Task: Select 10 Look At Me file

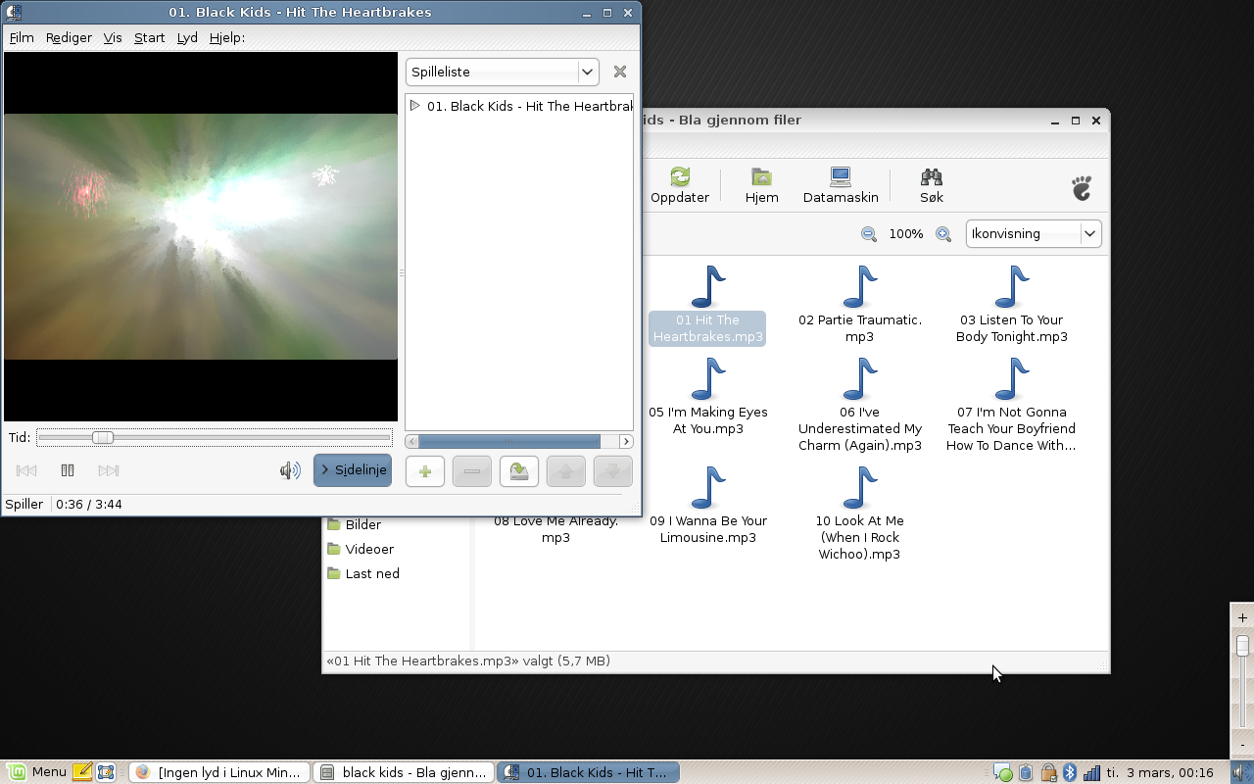Action: coord(860,513)
